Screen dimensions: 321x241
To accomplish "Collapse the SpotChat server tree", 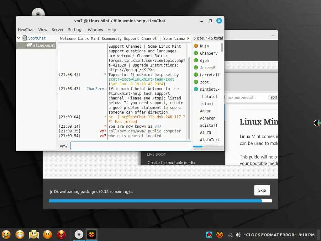I will 18,38.
